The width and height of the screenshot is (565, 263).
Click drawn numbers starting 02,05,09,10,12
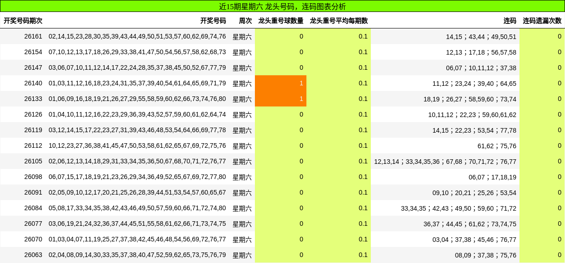(138, 192)
